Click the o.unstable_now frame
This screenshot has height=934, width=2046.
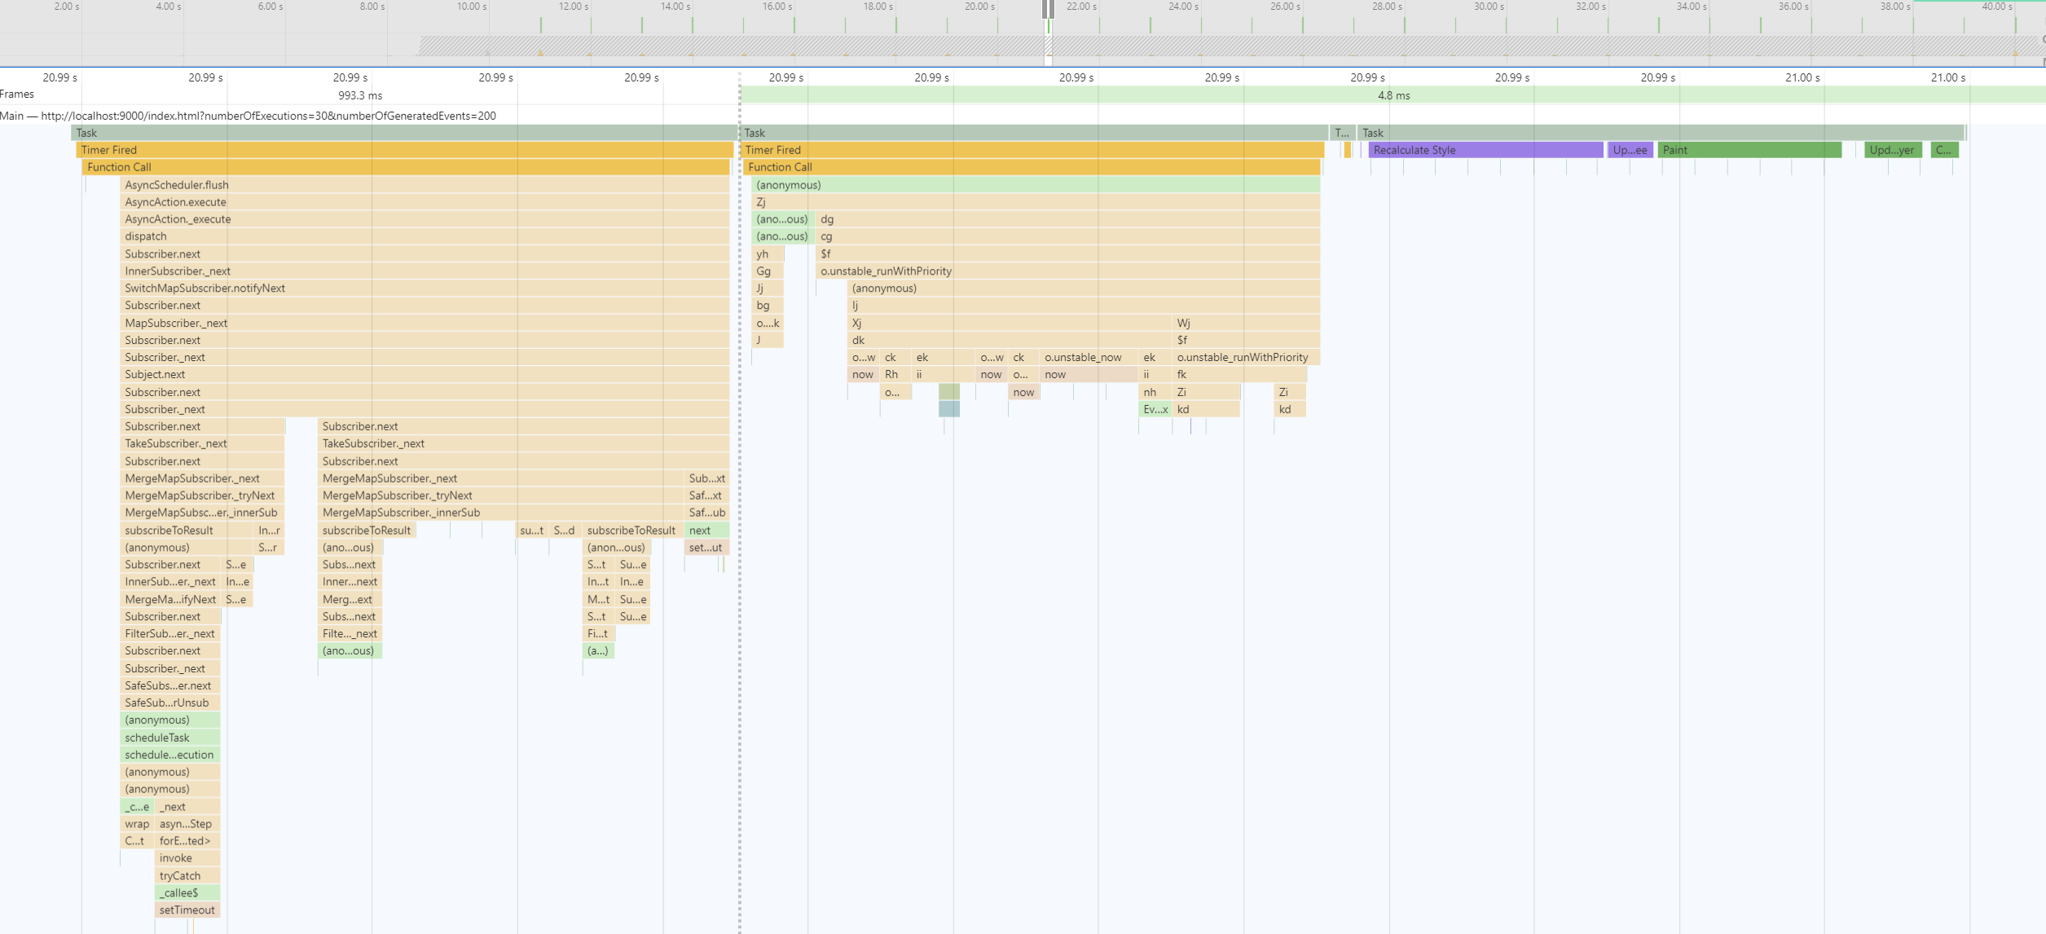point(1088,358)
